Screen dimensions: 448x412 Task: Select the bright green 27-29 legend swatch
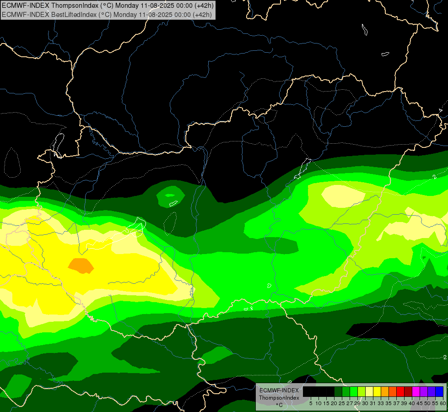click(354, 391)
